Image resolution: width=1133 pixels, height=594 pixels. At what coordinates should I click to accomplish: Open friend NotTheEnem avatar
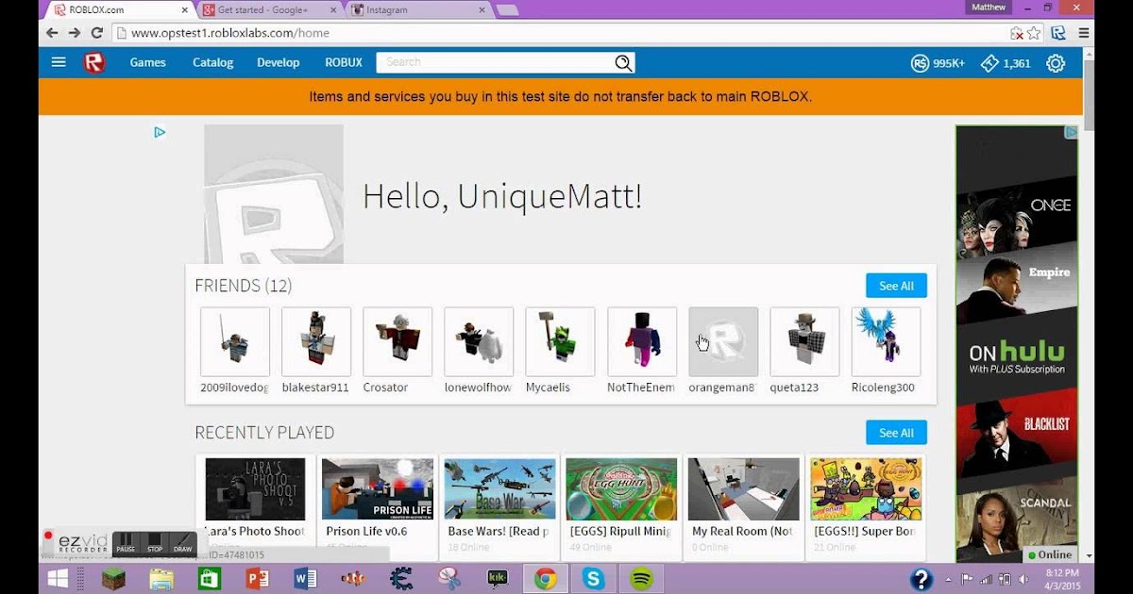[642, 341]
